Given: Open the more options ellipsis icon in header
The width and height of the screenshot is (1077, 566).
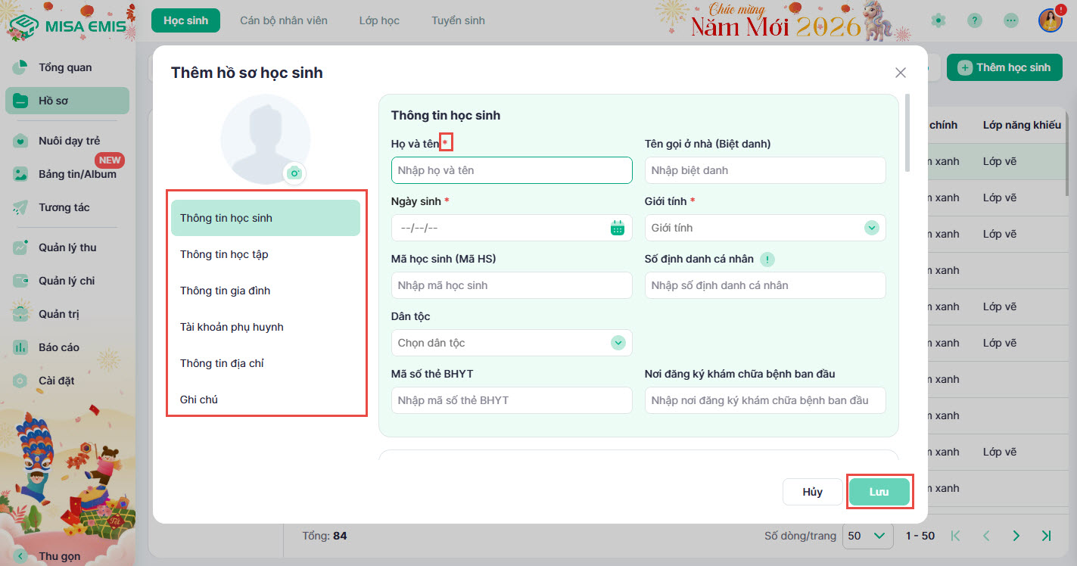Looking at the screenshot, I should click(1011, 20).
